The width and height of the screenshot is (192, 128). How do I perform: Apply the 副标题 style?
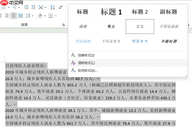pos(169,12)
